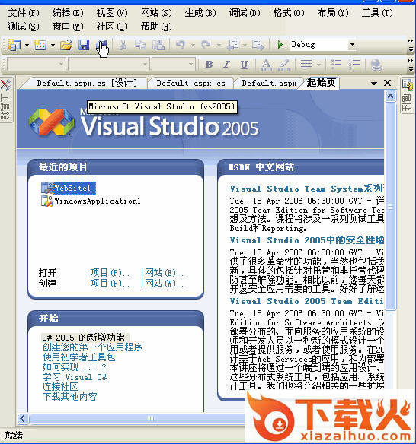Image resolution: width=416 pixels, height=444 pixels.
Task: Open the Redo history dropdown arrow
Action: [219, 45]
